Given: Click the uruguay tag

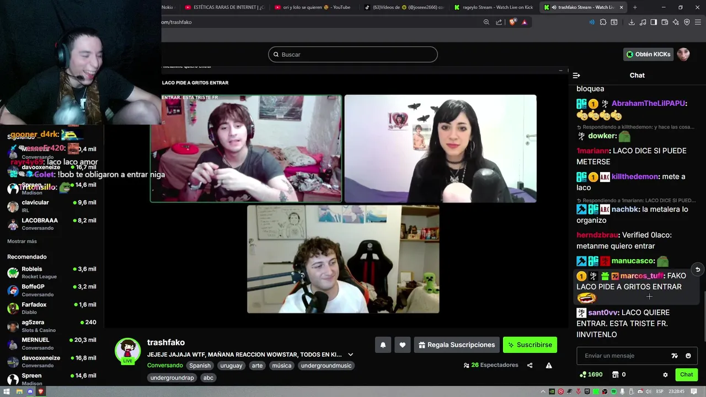Looking at the screenshot, I should coord(231,366).
